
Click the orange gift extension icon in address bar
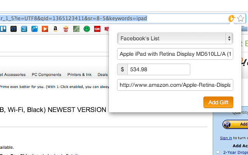point(232,18)
